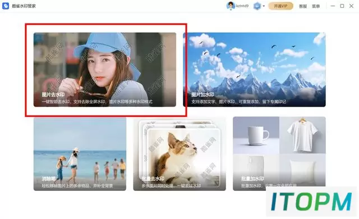359x219 pixels.
Task: Open the 批量去水印 cat card
Action: point(179,154)
